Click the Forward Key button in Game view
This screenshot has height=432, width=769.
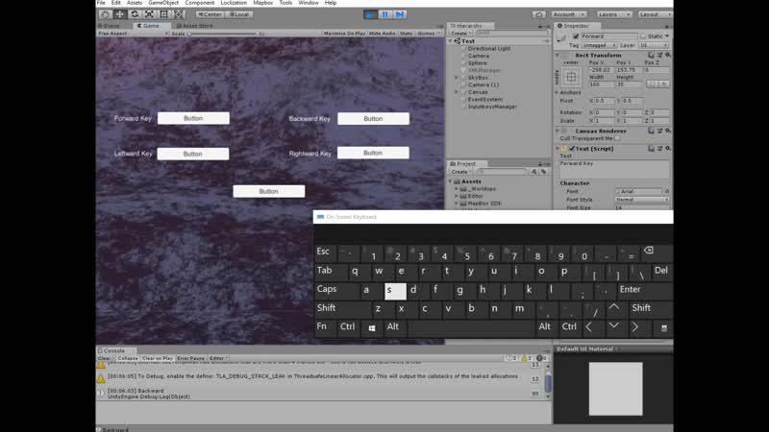pos(193,118)
